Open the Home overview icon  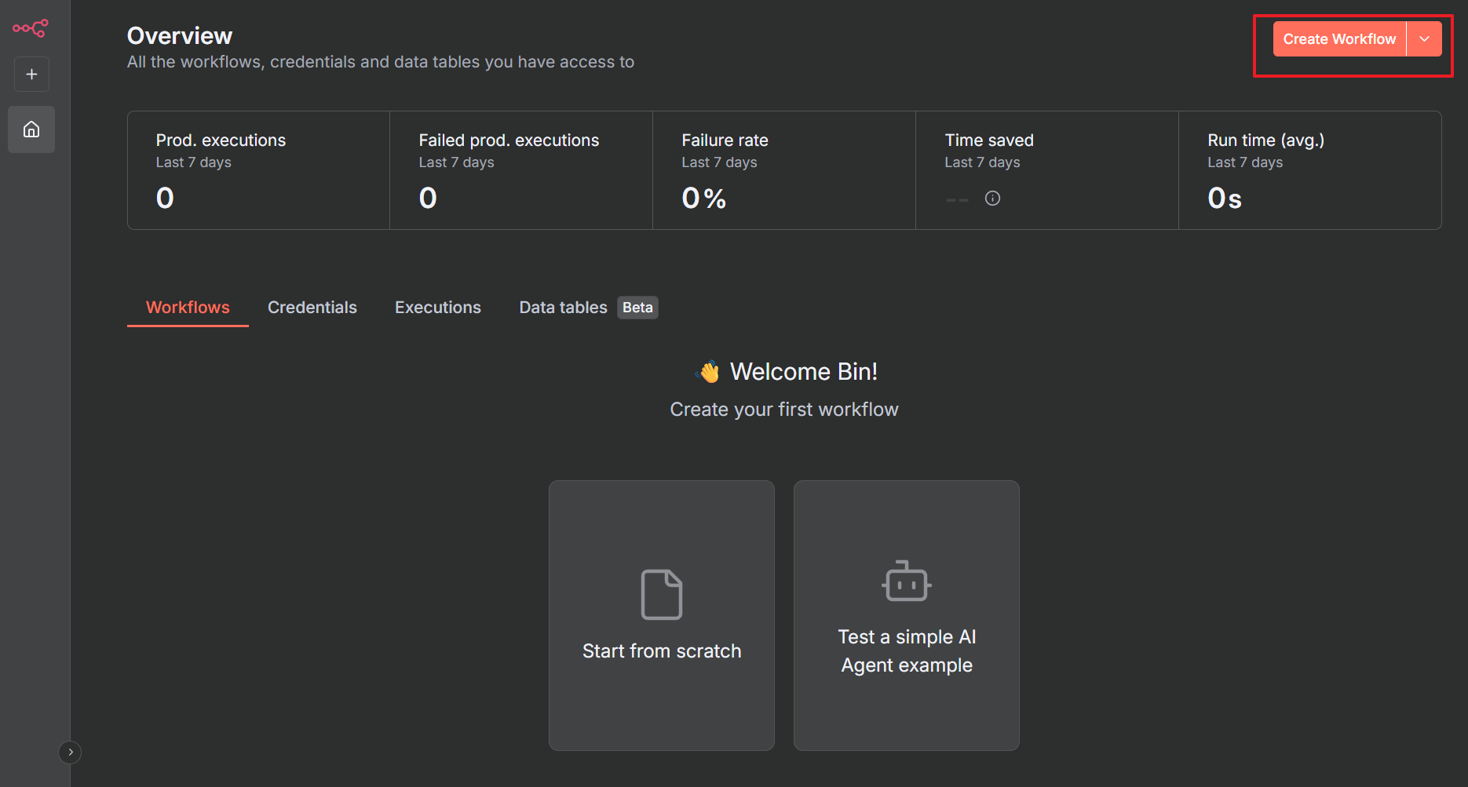click(x=31, y=129)
